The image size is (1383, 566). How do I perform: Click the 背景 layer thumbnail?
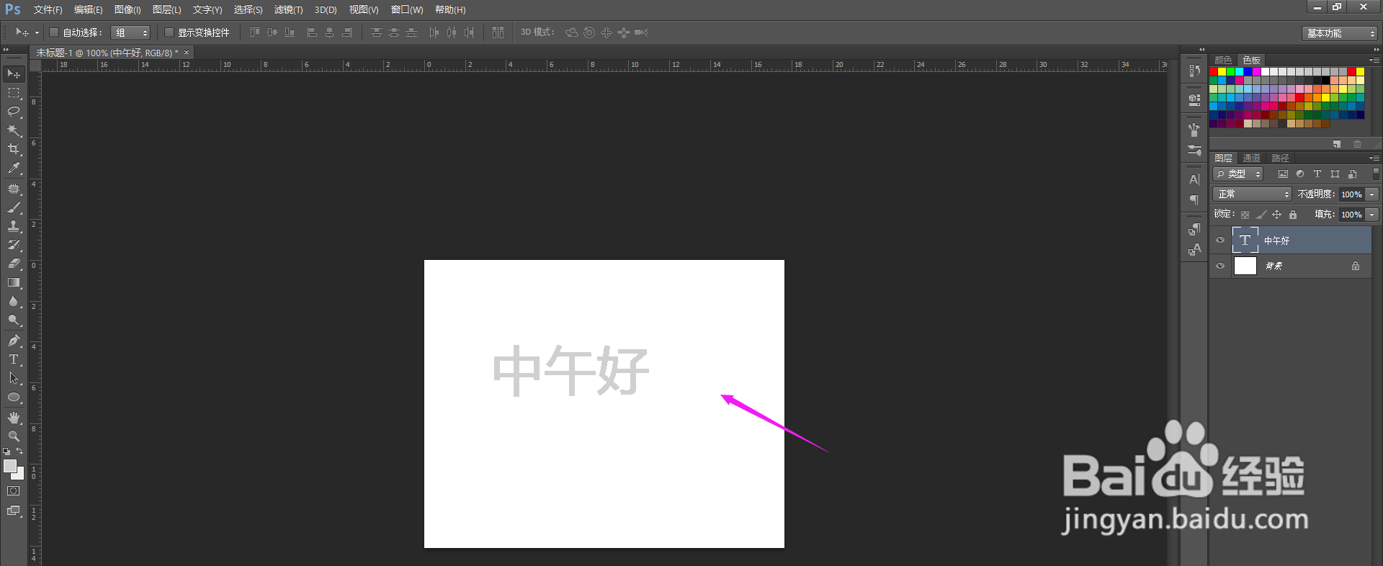(x=1245, y=266)
